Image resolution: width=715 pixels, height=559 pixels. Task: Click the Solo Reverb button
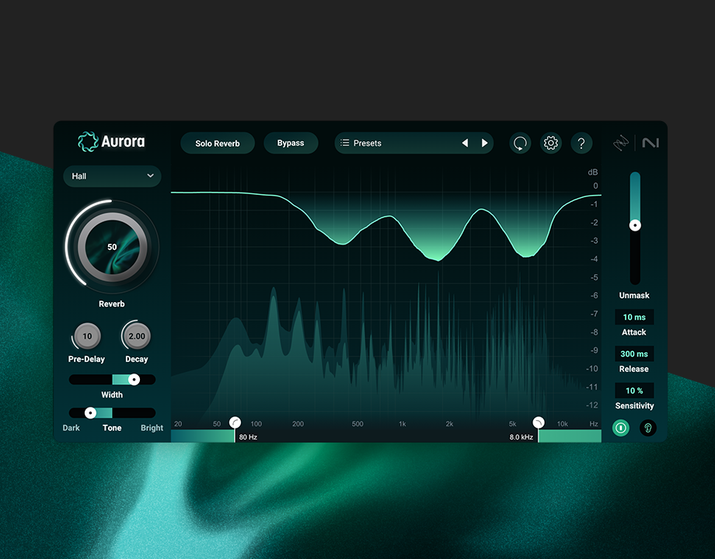click(218, 144)
